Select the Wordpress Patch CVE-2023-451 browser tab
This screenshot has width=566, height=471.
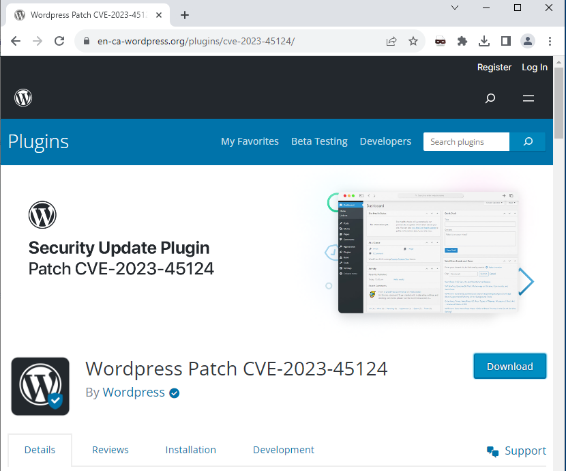[x=88, y=15]
